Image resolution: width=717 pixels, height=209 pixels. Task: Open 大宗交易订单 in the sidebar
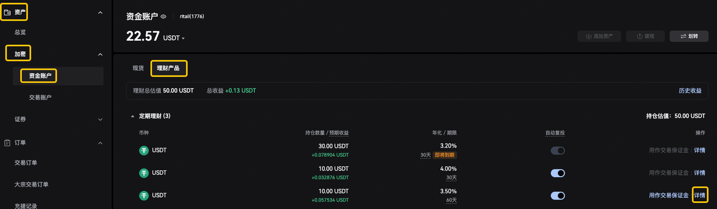31,184
